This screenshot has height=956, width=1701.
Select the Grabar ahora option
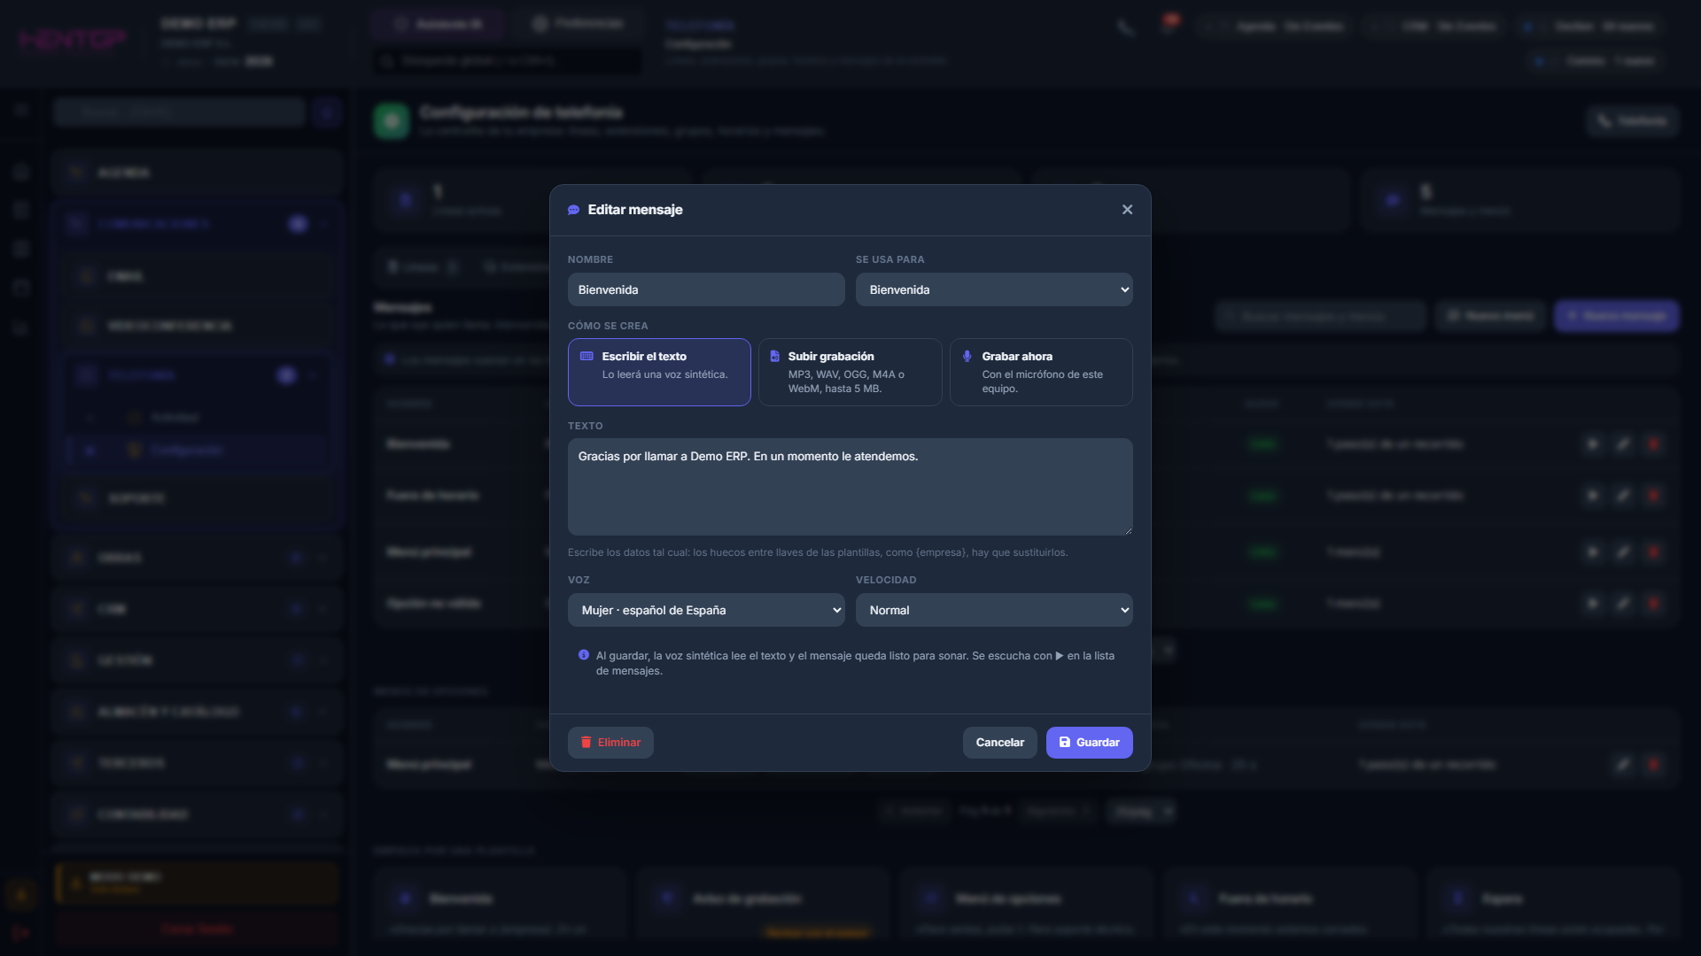(1041, 372)
